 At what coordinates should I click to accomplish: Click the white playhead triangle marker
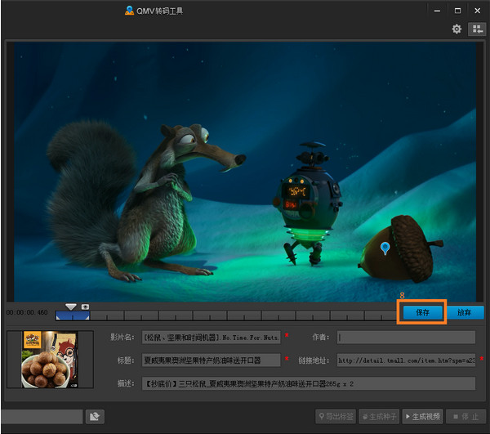[71, 306]
